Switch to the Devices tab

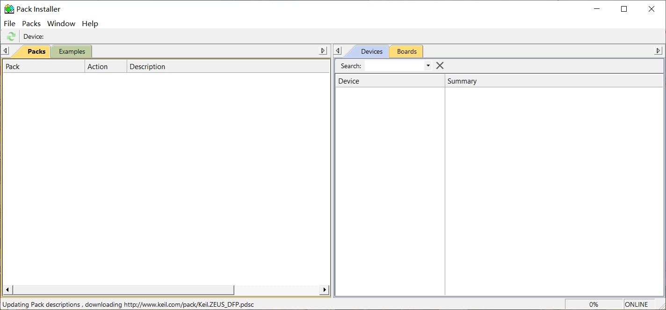click(x=372, y=51)
